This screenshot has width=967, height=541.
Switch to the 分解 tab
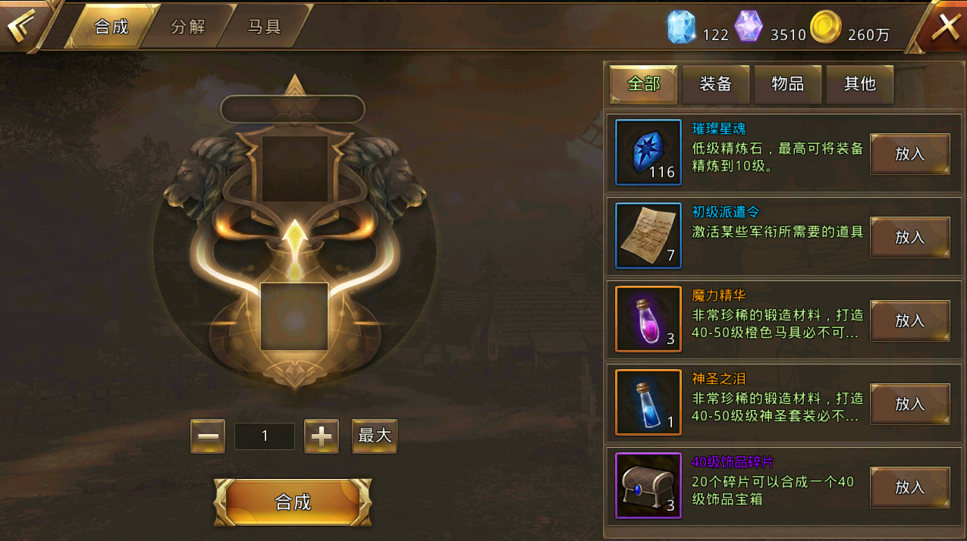pos(188,27)
